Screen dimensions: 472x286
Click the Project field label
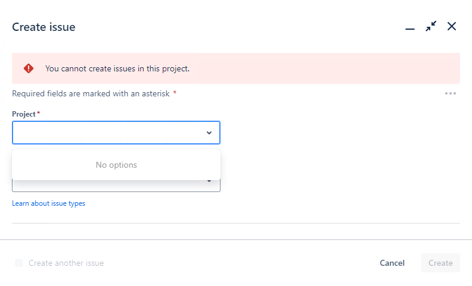tap(24, 114)
